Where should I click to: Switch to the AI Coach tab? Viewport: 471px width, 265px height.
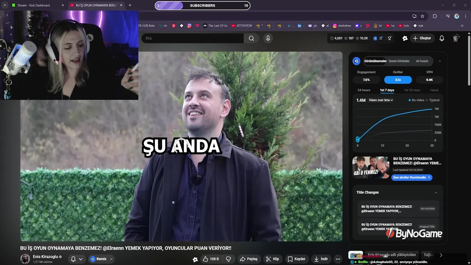click(x=422, y=61)
